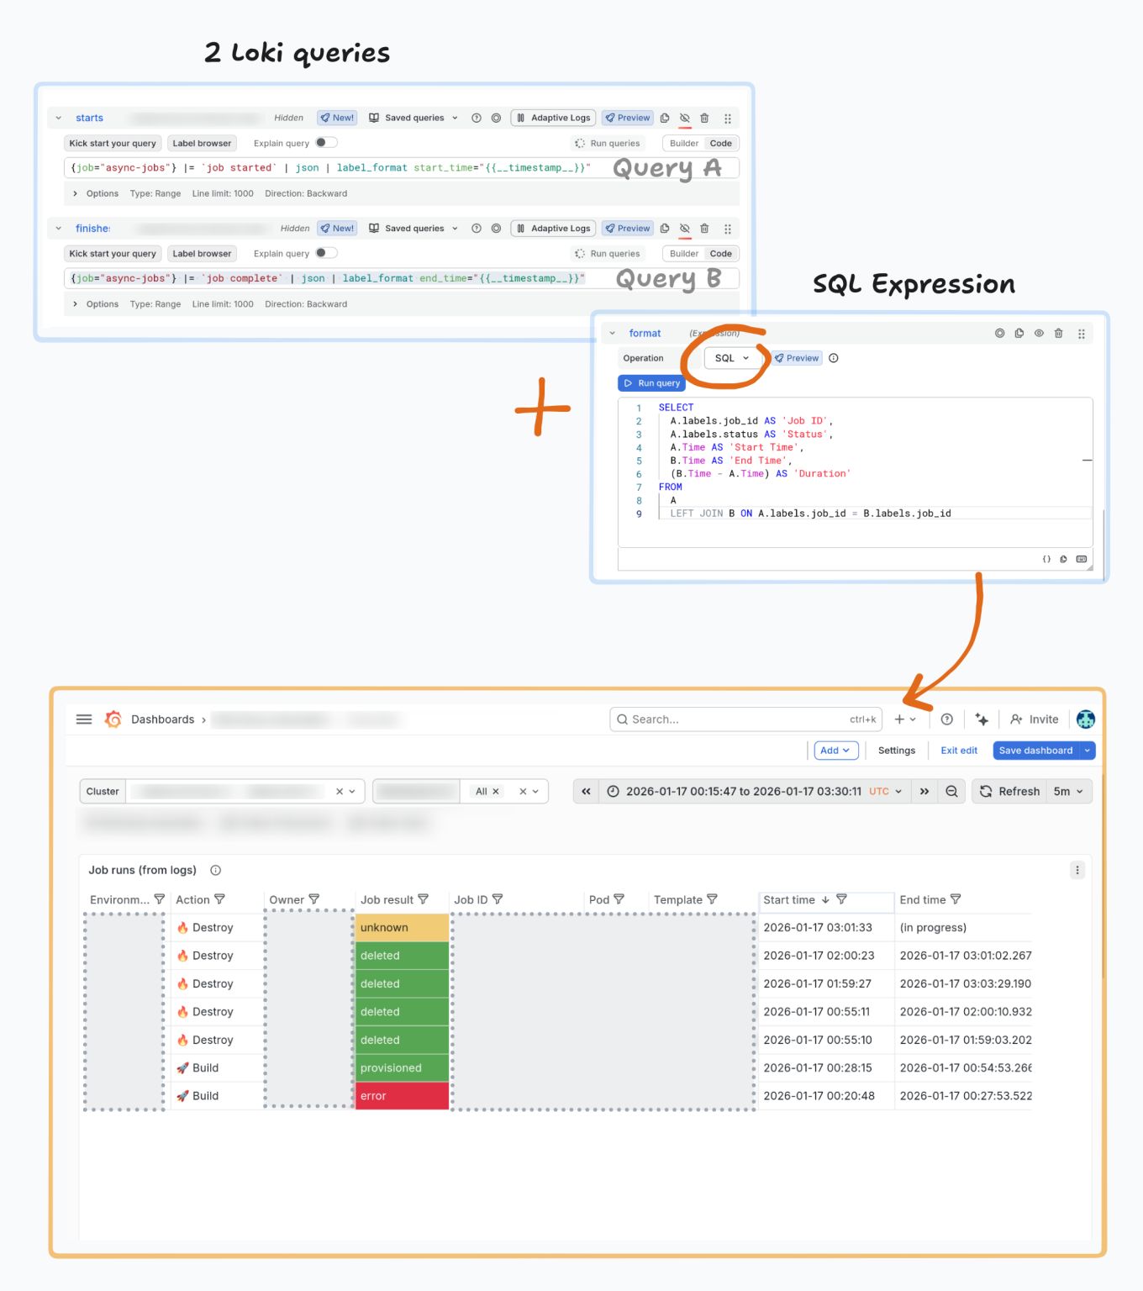This screenshot has width=1143, height=1291.
Task: Click the Run query button in SQL expression
Action: point(651,382)
